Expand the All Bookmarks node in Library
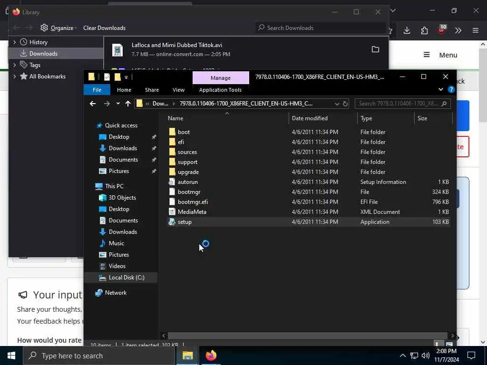This screenshot has height=365, width=487. (x=14, y=77)
